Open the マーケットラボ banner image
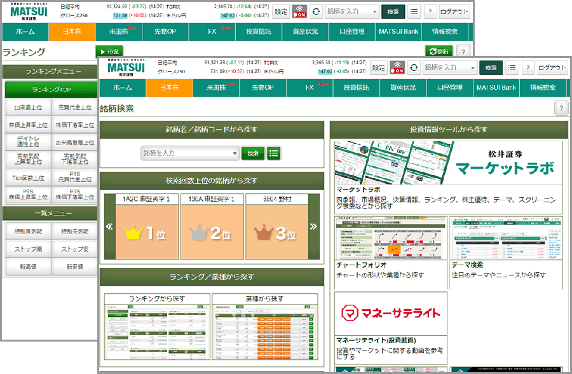 448,163
